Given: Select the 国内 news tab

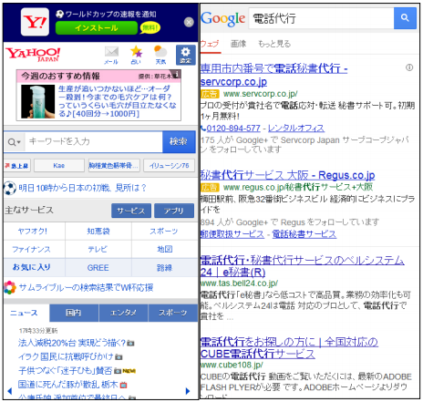Looking at the screenshot, I should [x=74, y=313].
